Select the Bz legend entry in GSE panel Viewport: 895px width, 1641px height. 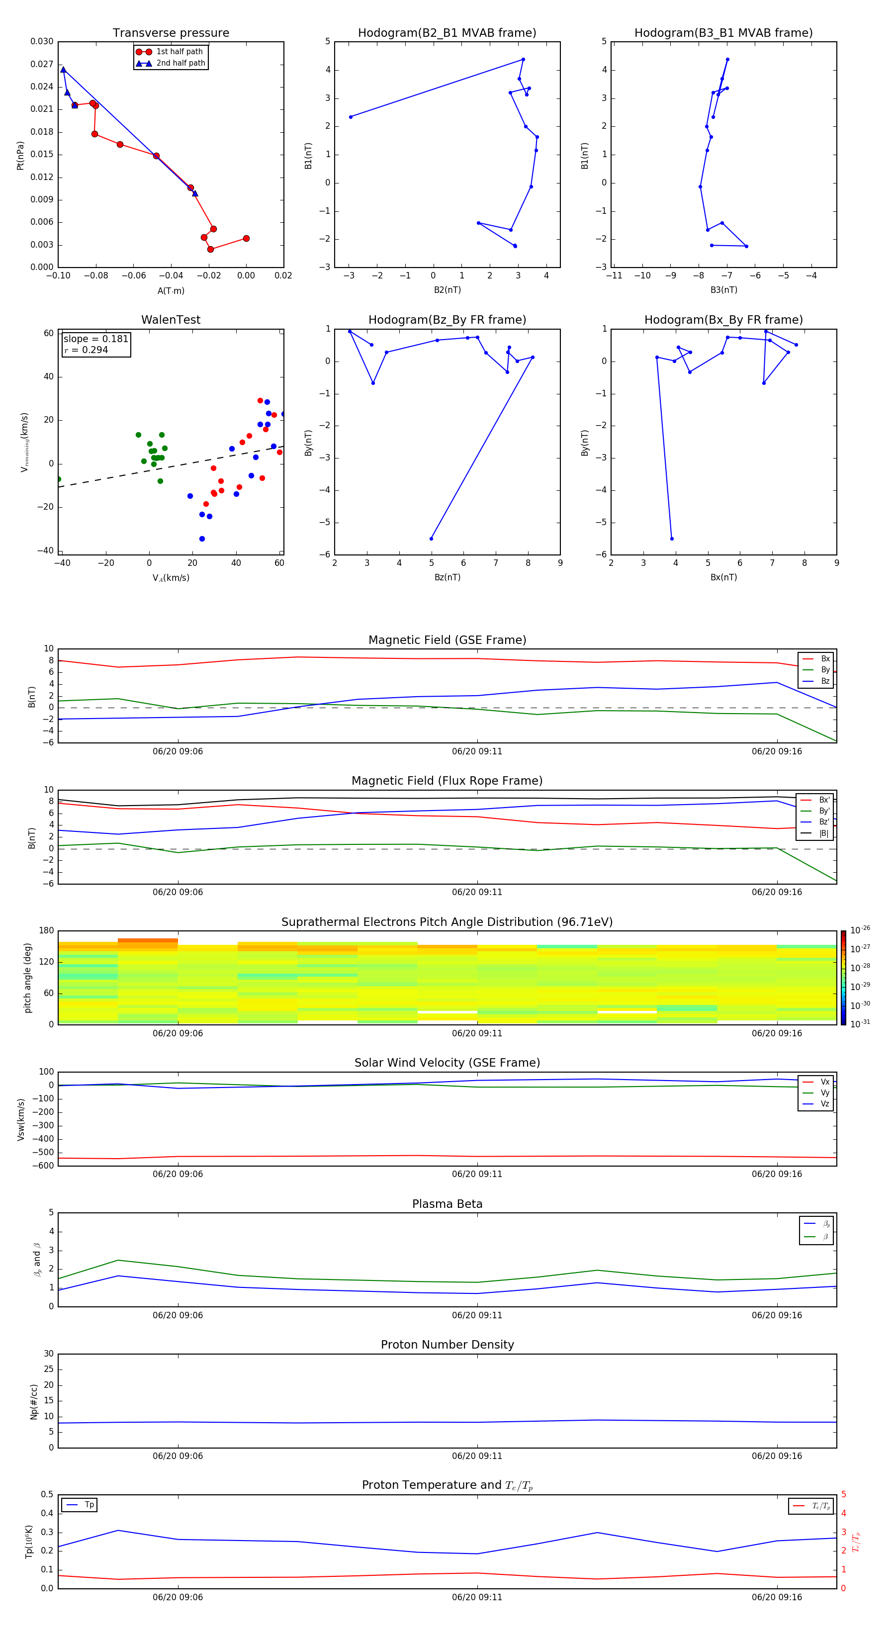816,681
